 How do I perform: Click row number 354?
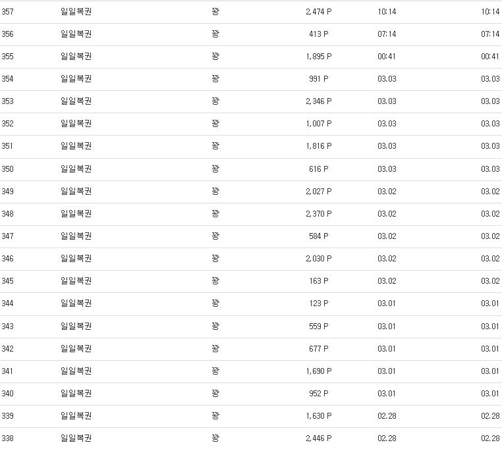coord(7,79)
